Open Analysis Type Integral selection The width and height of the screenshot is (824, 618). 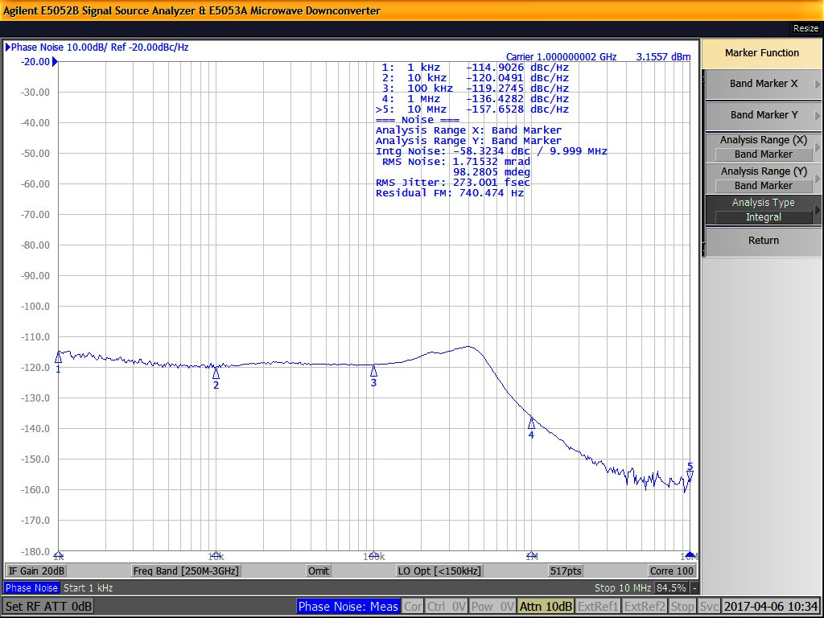tap(763, 210)
